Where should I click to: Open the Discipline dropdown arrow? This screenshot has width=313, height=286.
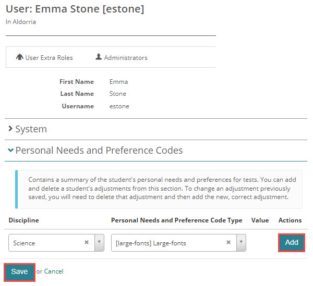(99, 243)
